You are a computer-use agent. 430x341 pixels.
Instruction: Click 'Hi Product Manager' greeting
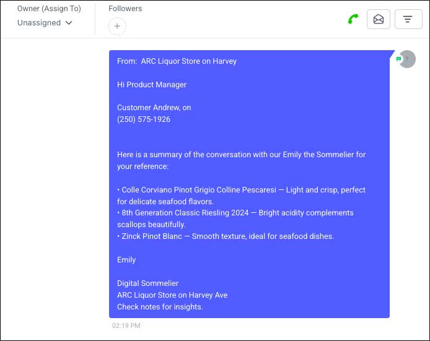click(152, 85)
